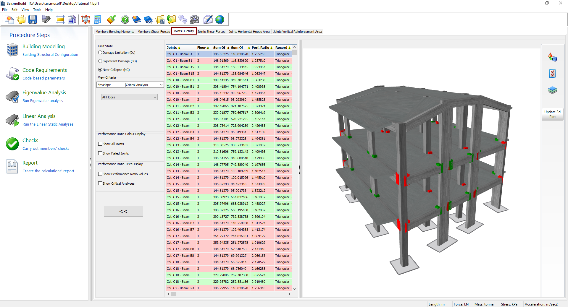
Task: Open the Tools menu
Action: pos(37,10)
